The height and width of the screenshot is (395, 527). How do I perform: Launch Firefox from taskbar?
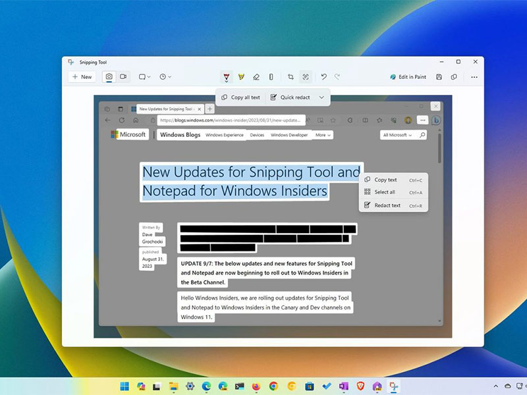pos(256,386)
